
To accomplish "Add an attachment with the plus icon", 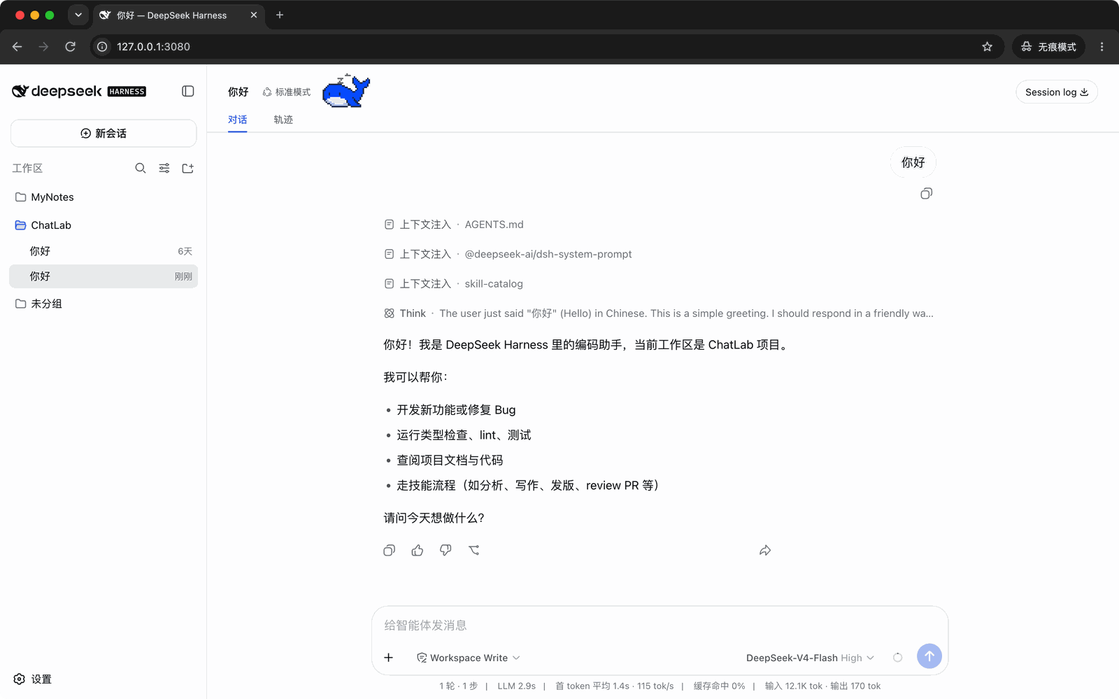I will [x=389, y=658].
